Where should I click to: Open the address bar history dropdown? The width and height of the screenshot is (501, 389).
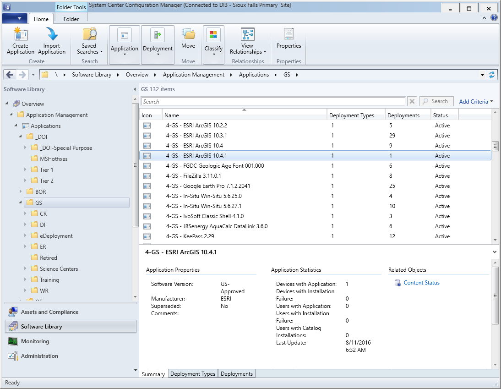(483, 75)
